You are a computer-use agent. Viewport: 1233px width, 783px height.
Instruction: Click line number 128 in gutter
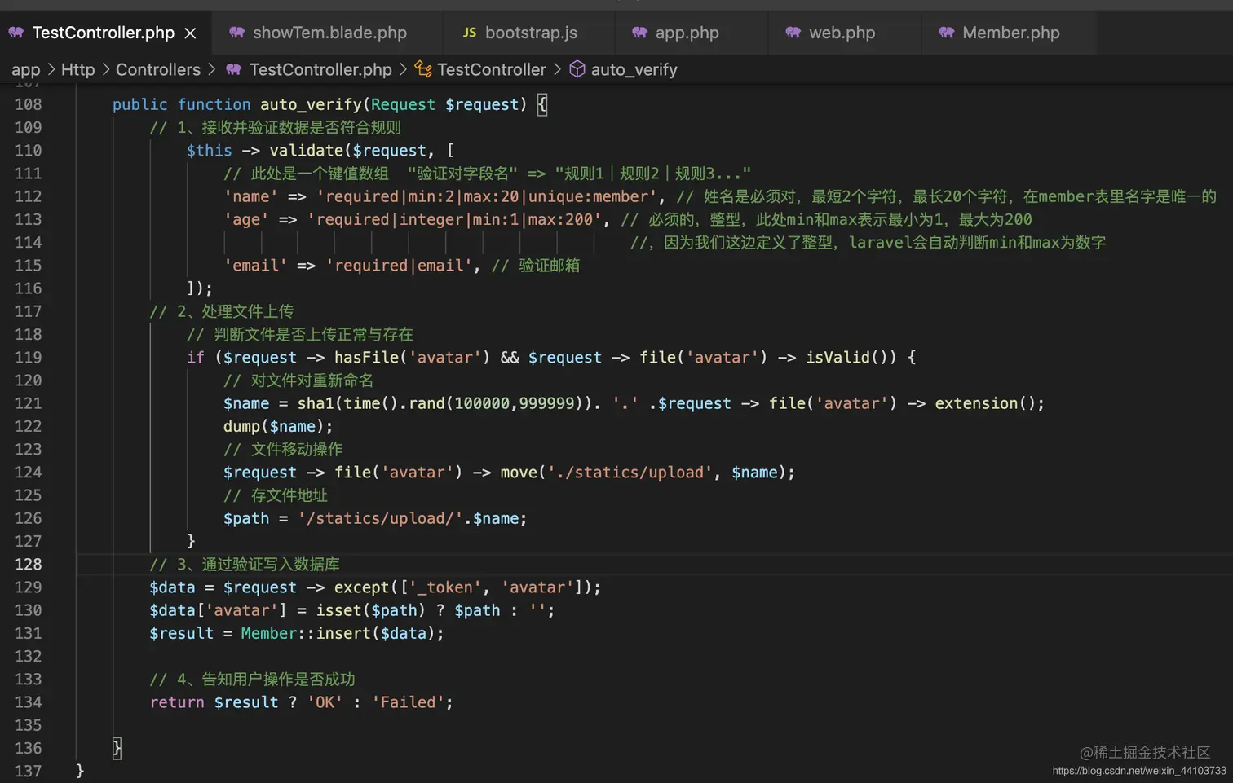tap(28, 564)
